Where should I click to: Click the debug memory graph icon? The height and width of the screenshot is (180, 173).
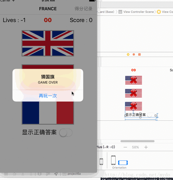tap(48, 174)
